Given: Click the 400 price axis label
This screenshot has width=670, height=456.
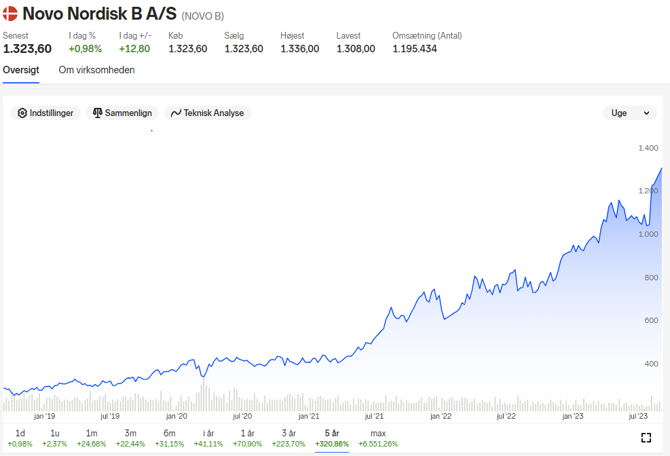Looking at the screenshot, I should (651, 364).
